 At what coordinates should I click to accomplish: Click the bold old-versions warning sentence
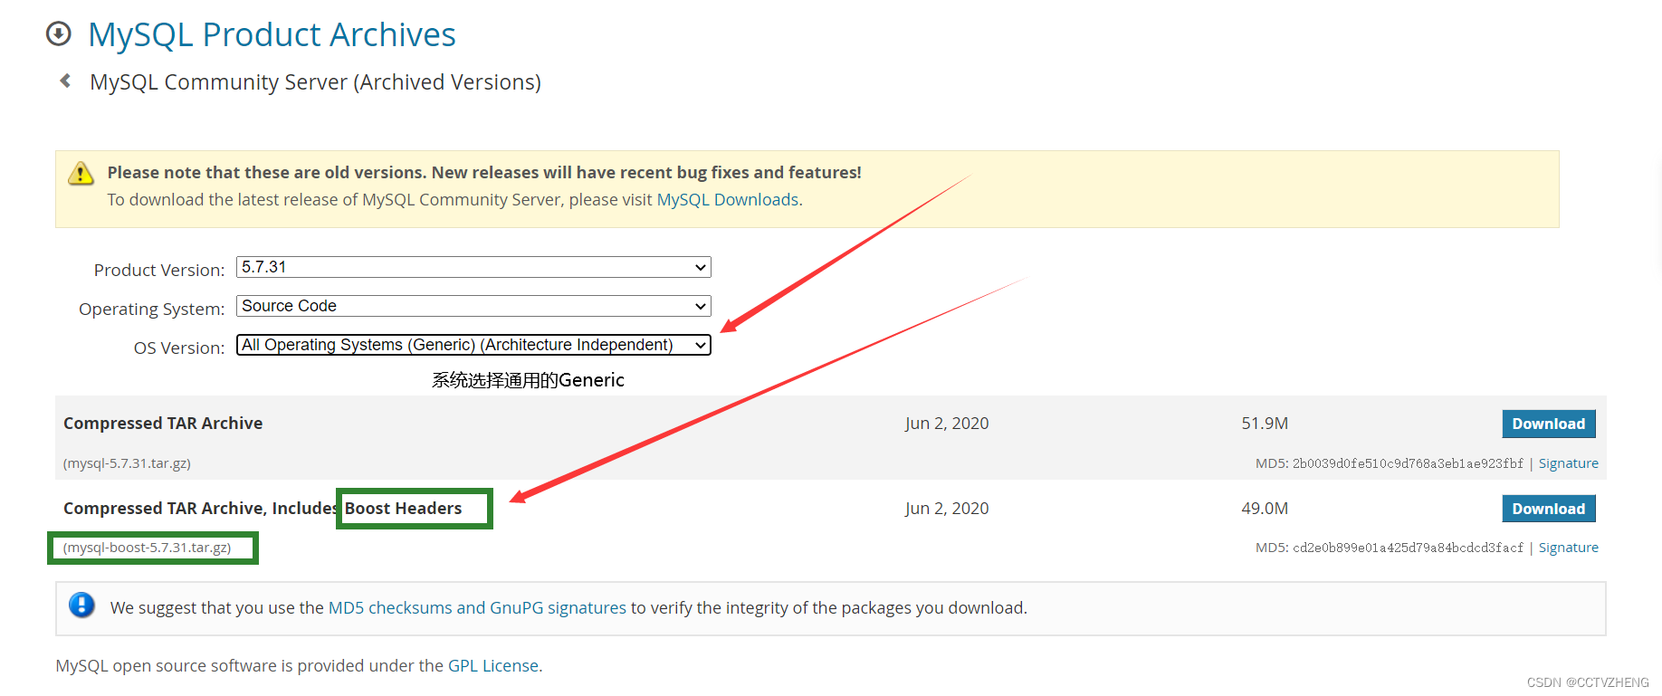tap(484, 172)
